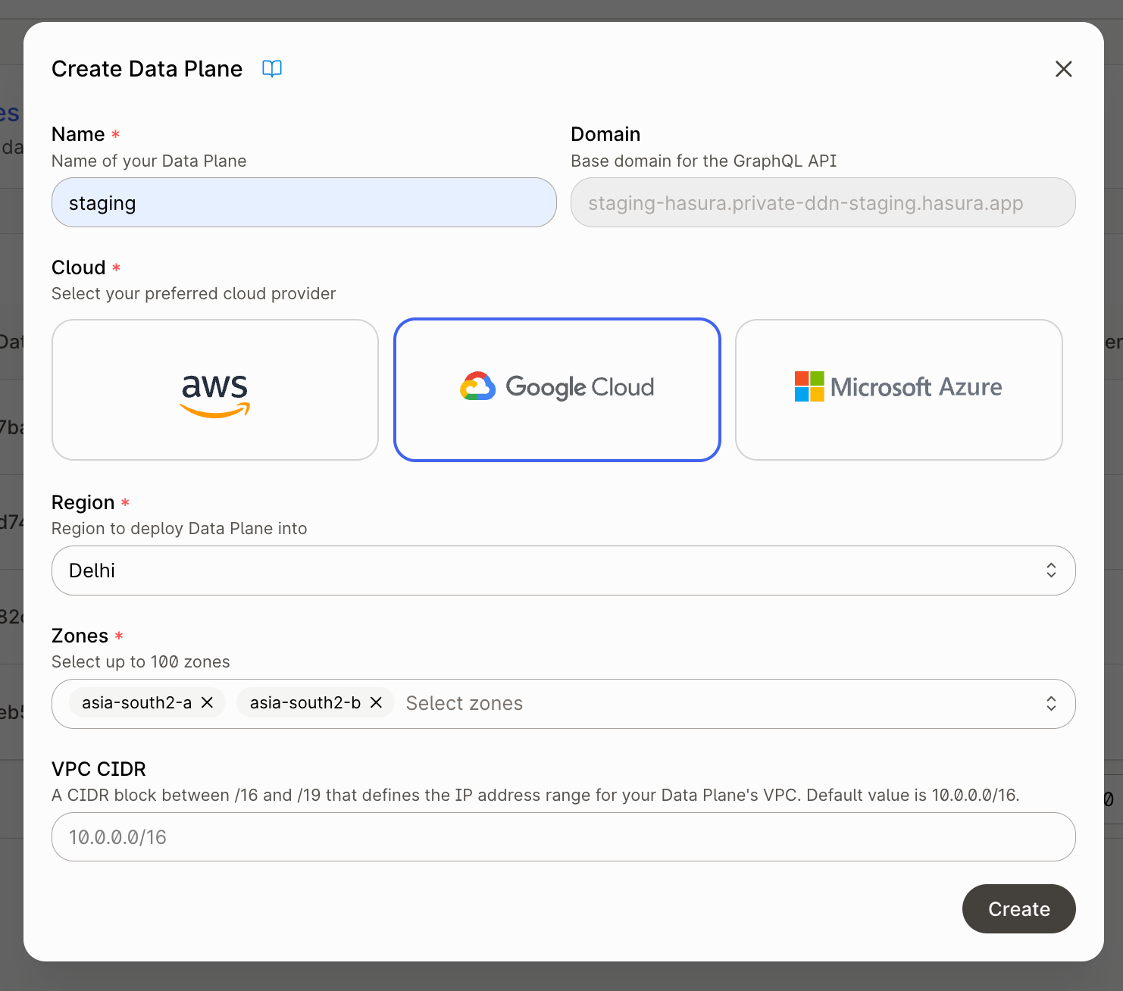The height and width of the screenshot is (991, 1123).
Task: Select AWS as cloud provider
Action: pyautogui.click(x=215, y=389)
